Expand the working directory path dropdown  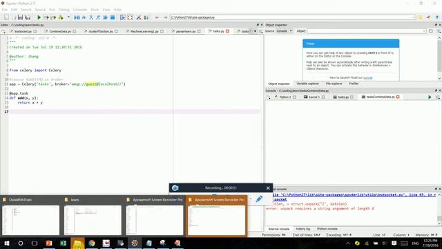click(x=414, y=17)
